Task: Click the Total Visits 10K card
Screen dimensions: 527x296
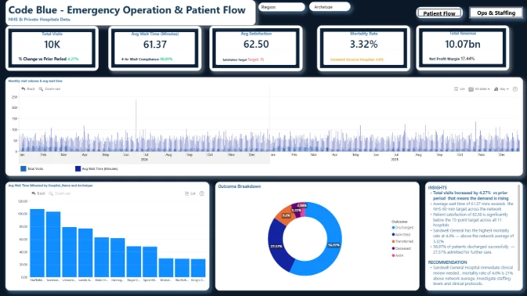Action: [52, 48]
